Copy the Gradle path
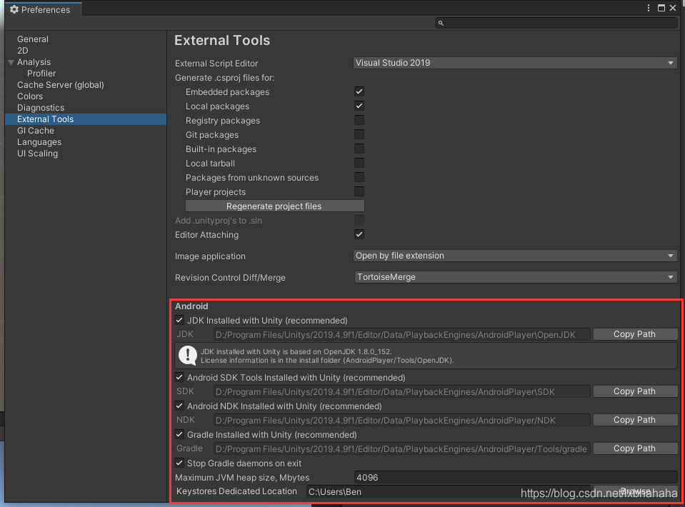 (635, 448)
